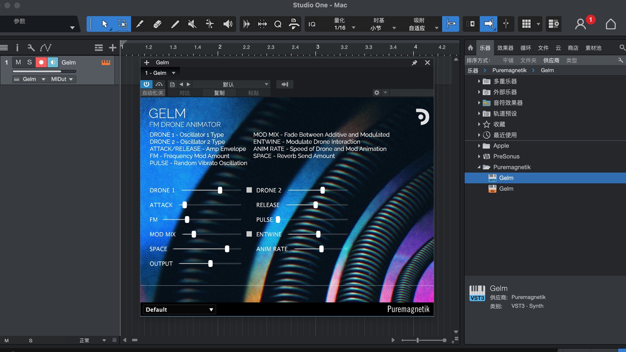The width and height of the screenshot is (626, 352).
Task: Switch to the 乐器 tab
Action: (x=485, y=48)
